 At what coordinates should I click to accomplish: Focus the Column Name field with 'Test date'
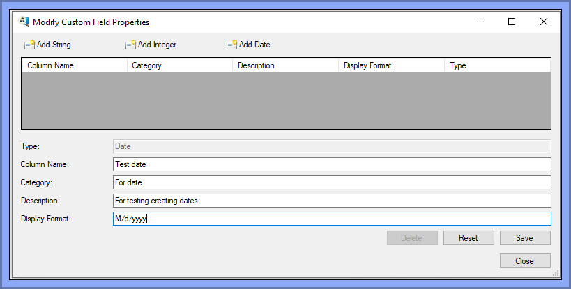coord(332,164)
